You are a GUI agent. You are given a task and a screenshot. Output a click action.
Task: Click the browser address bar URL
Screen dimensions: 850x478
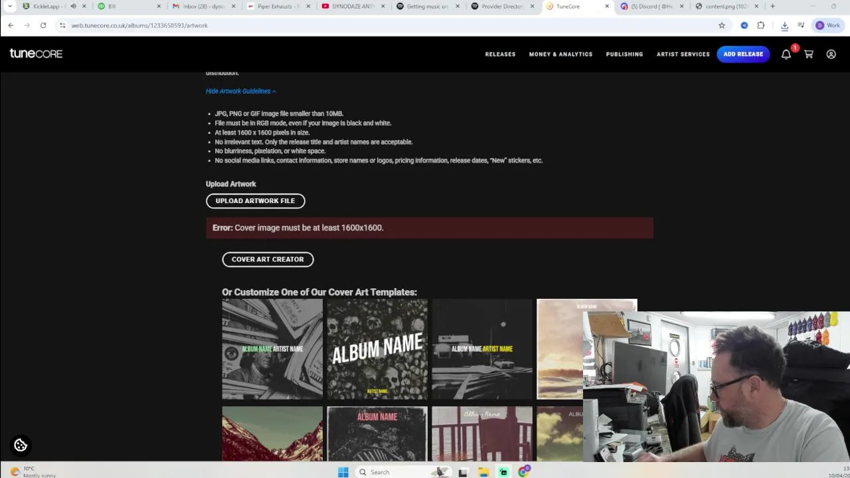(x=139, y=25)
